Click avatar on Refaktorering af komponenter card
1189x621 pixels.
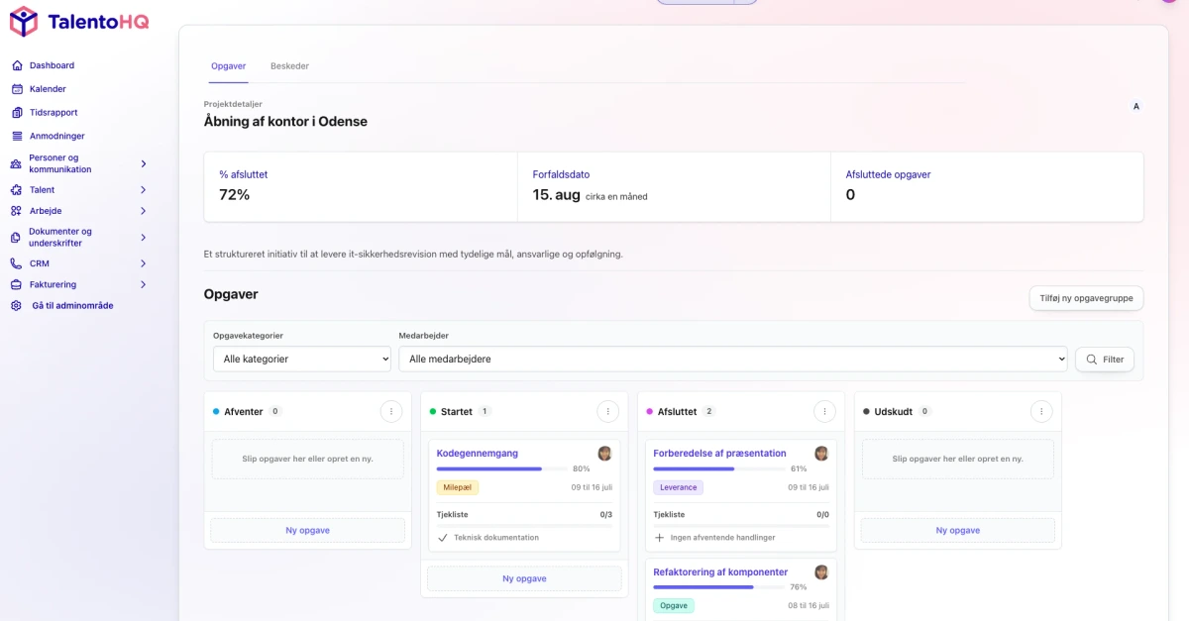pos(821,572)
